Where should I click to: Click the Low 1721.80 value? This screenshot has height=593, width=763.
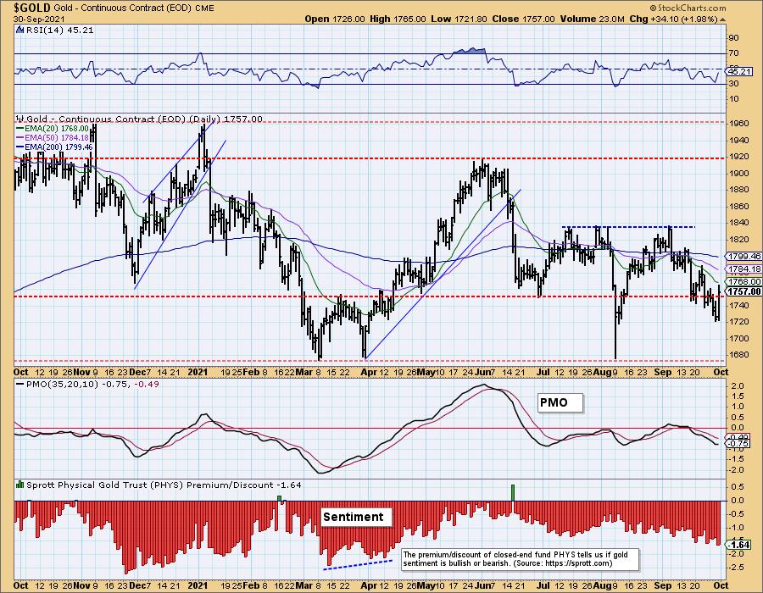point(459,19)
